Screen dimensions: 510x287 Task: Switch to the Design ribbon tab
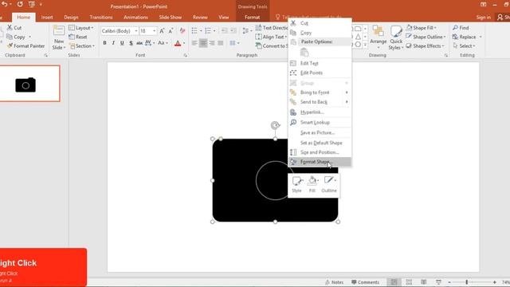[x=71, y=18]
